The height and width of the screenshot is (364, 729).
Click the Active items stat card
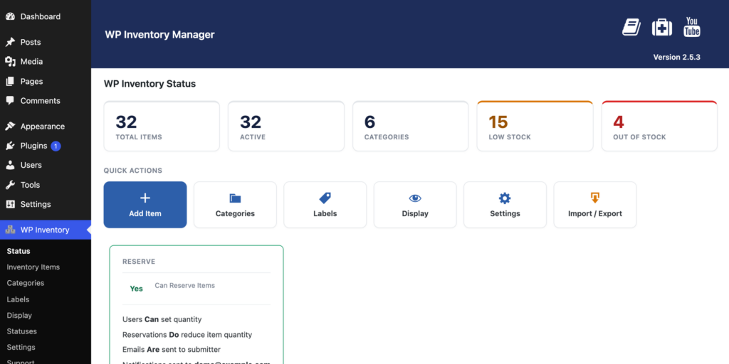[286, 127]
